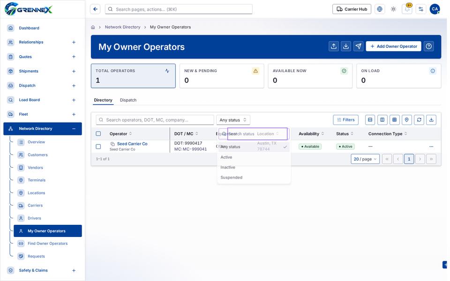This screenshot has height=281, width=450.
Task: Select Active in status list
Action: pyautogui.click(x=254, y=157)
